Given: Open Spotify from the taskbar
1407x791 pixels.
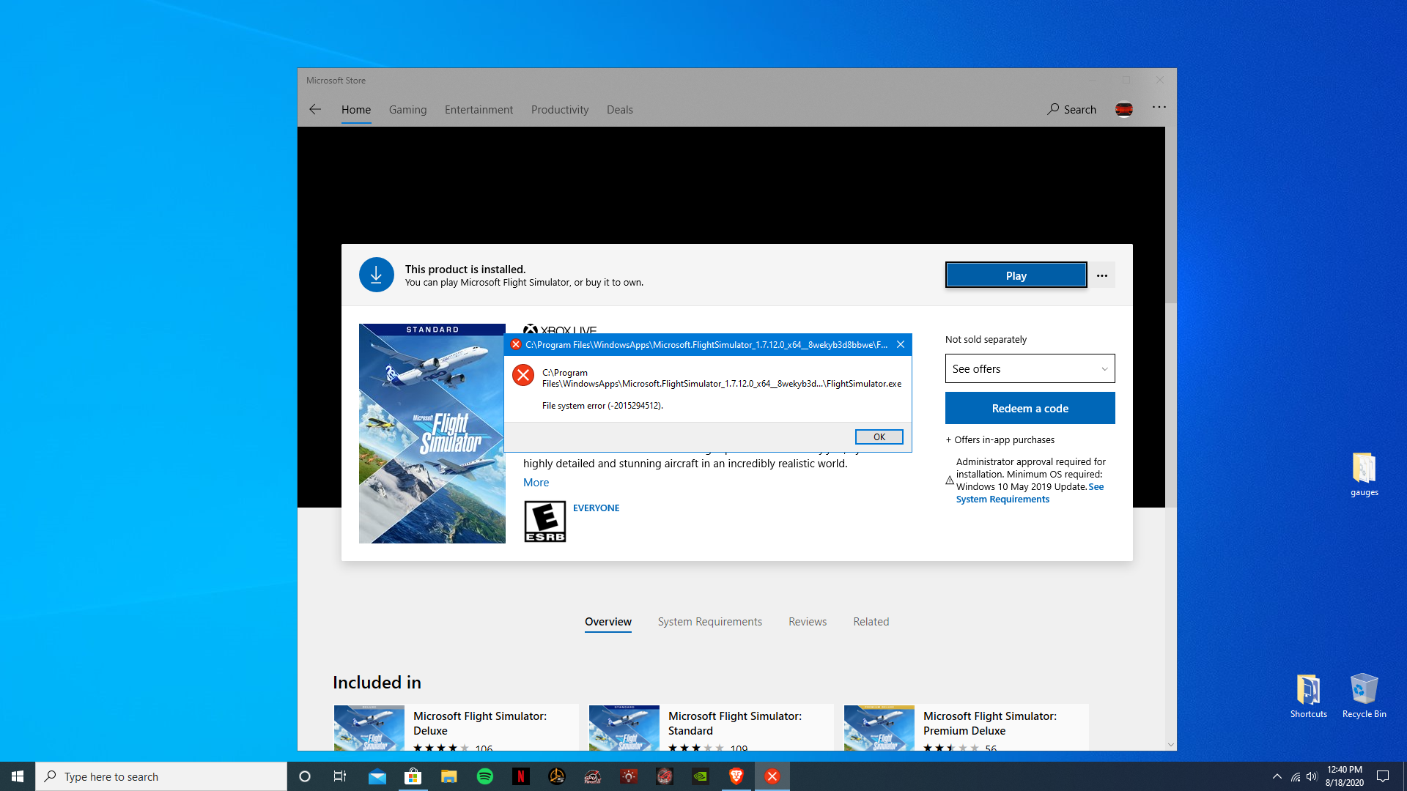Looking at the screenshot, I should [484, 776].
